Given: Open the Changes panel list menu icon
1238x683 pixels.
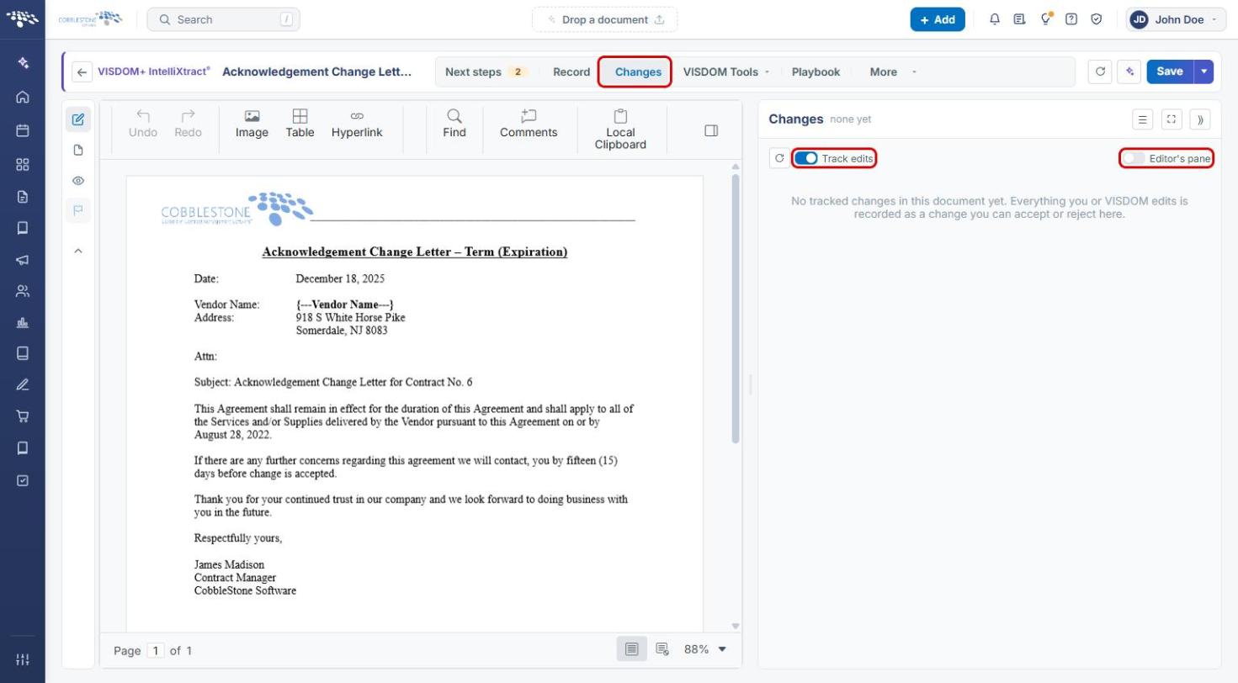Looking at the screenshot, I should (x=1143, y=119).
